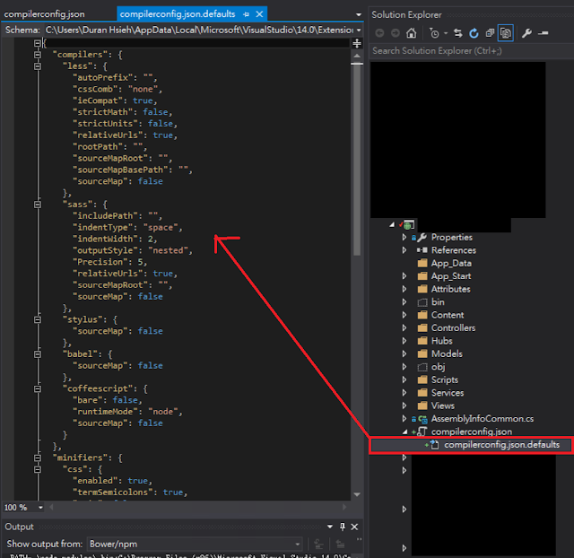Screen dimensions: 574x558
Task: Select the Views folder
Action: click(x=442, y=405)
